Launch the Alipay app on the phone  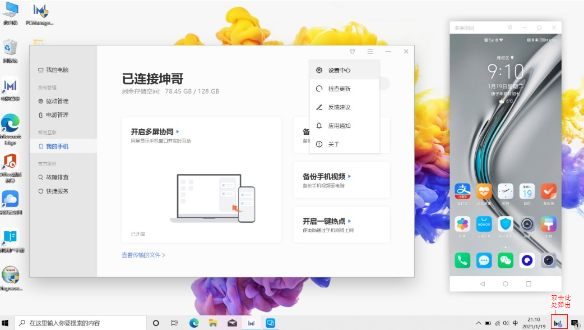(462, 191)
